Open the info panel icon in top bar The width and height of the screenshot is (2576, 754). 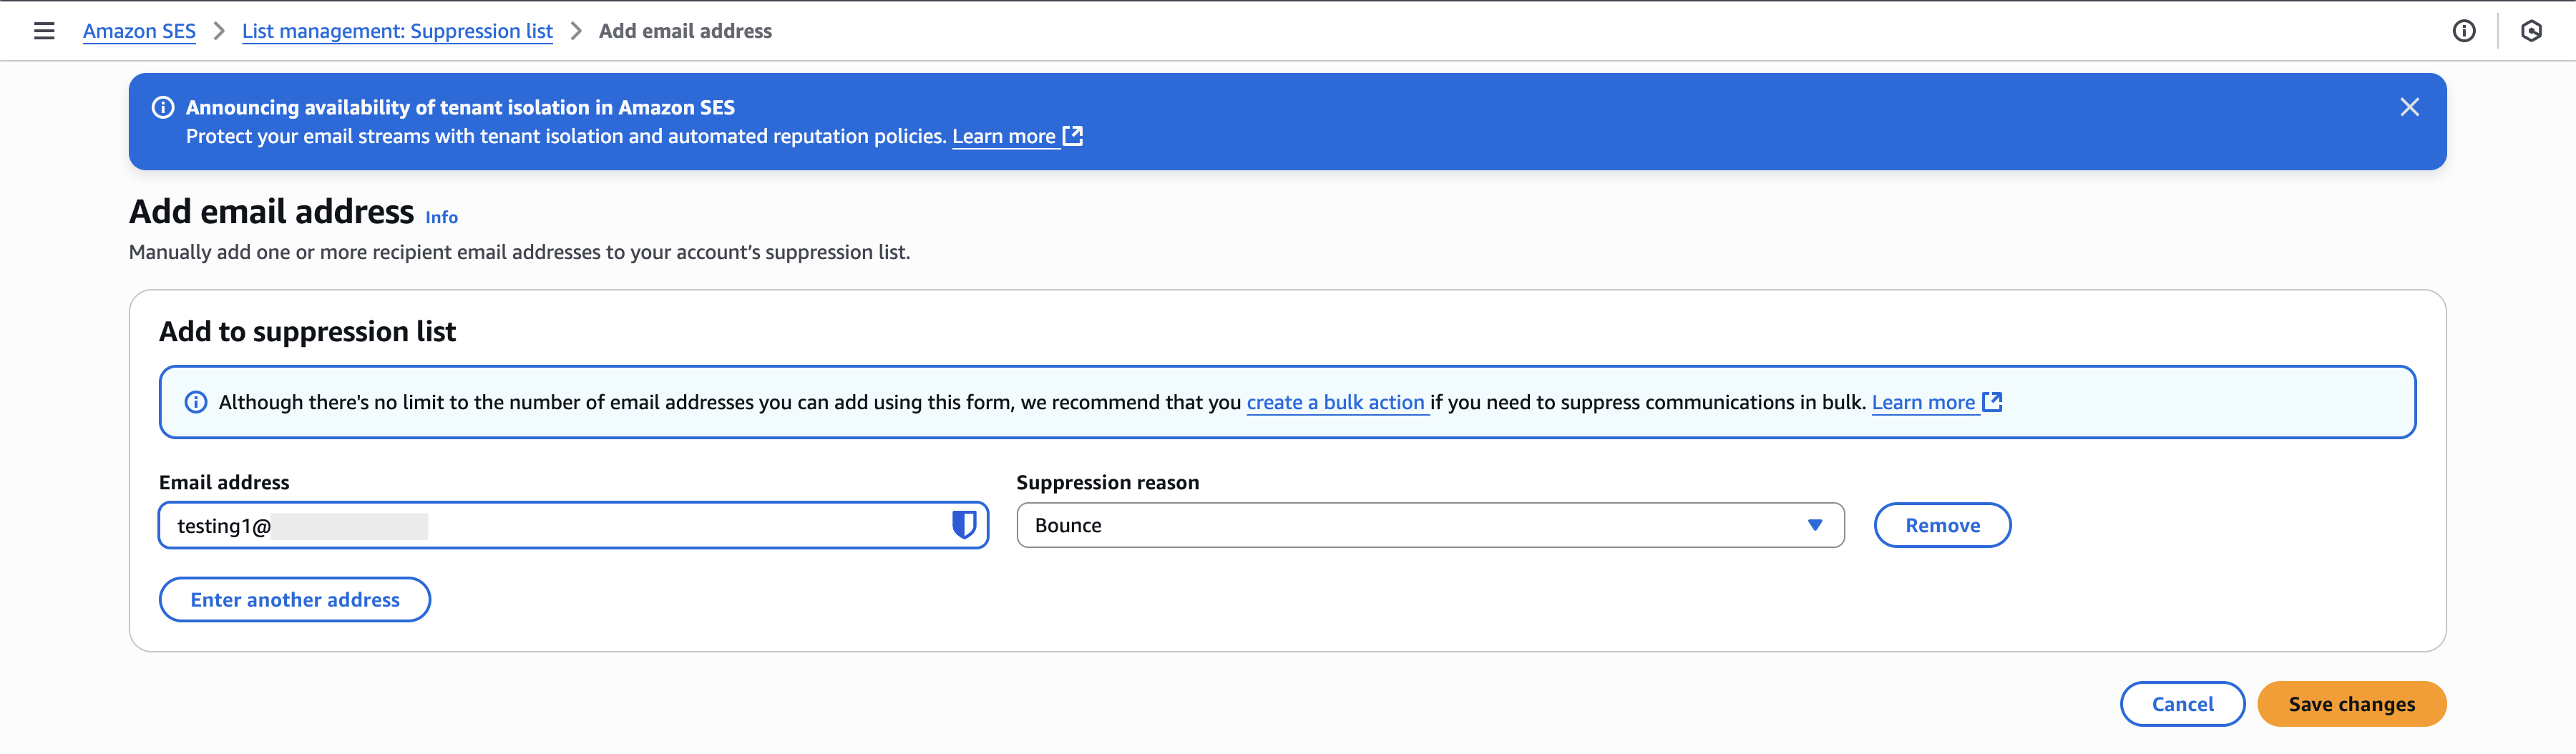tap(2464, 31)
